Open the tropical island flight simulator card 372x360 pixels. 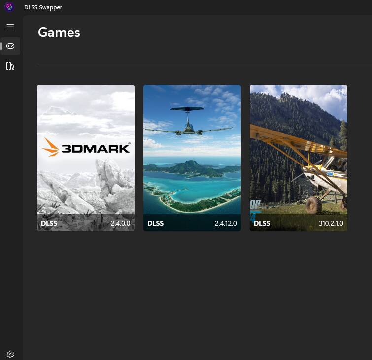point(192,158)
